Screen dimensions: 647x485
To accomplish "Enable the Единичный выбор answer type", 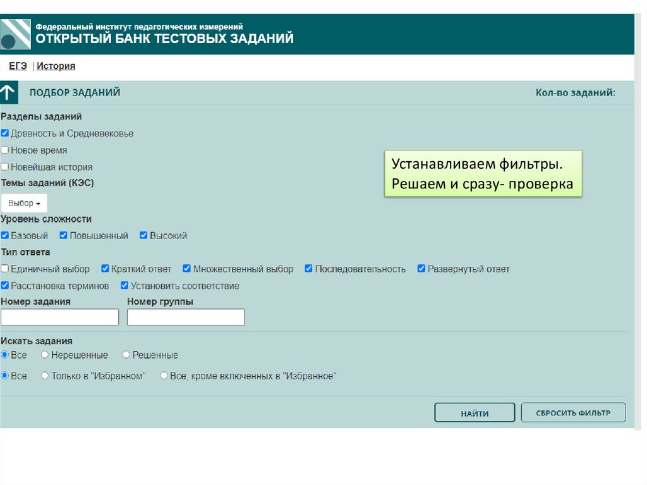I will pos(5,269).
